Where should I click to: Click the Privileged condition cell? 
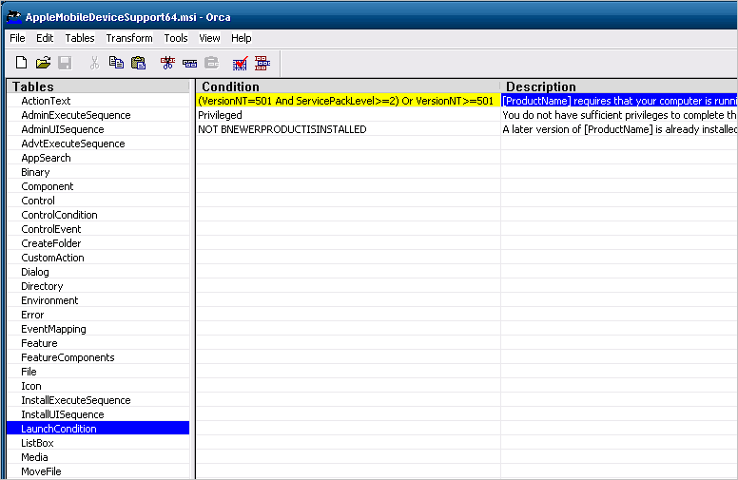[x=348, y=115]
